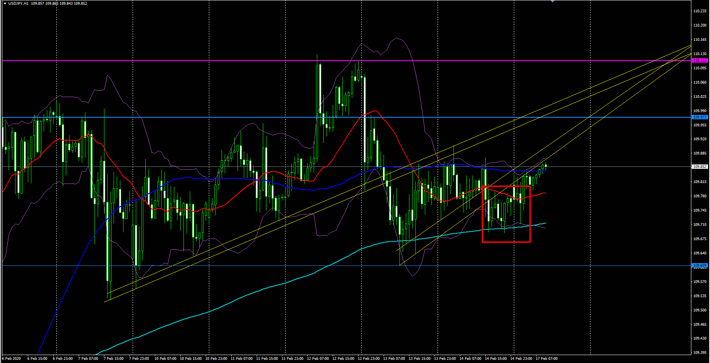Click the 110.095 price scale value
This screenshot has width=710, height=363.
[700, 68]
